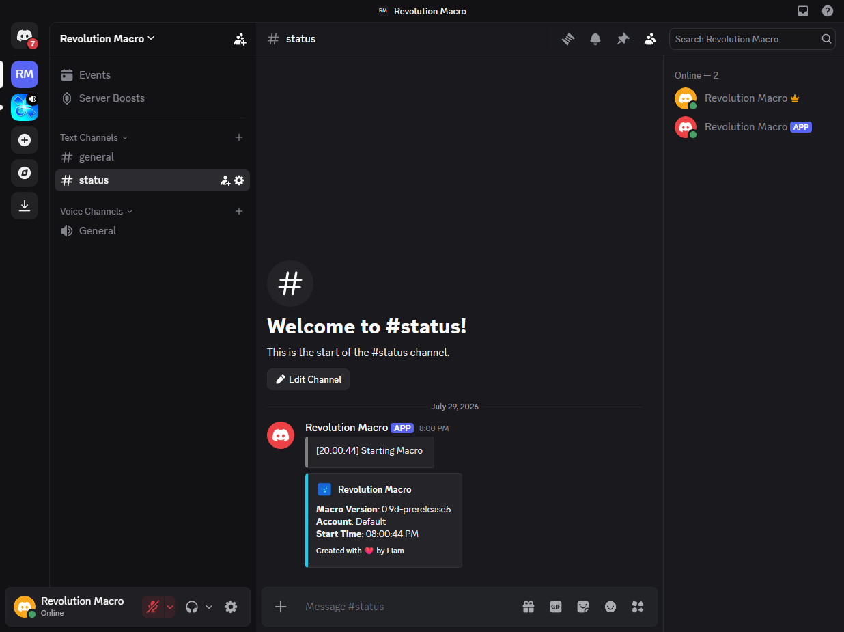Click 'Start Time: 08:00:44 PM' line

click(367, 534)
